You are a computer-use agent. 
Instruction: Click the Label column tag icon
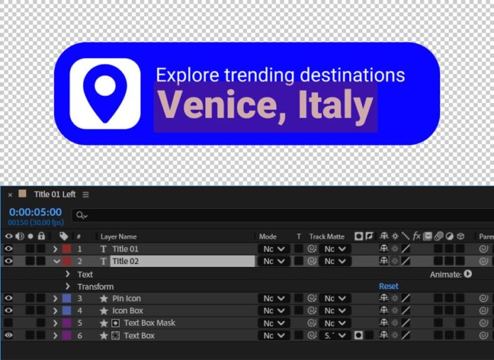64,236
